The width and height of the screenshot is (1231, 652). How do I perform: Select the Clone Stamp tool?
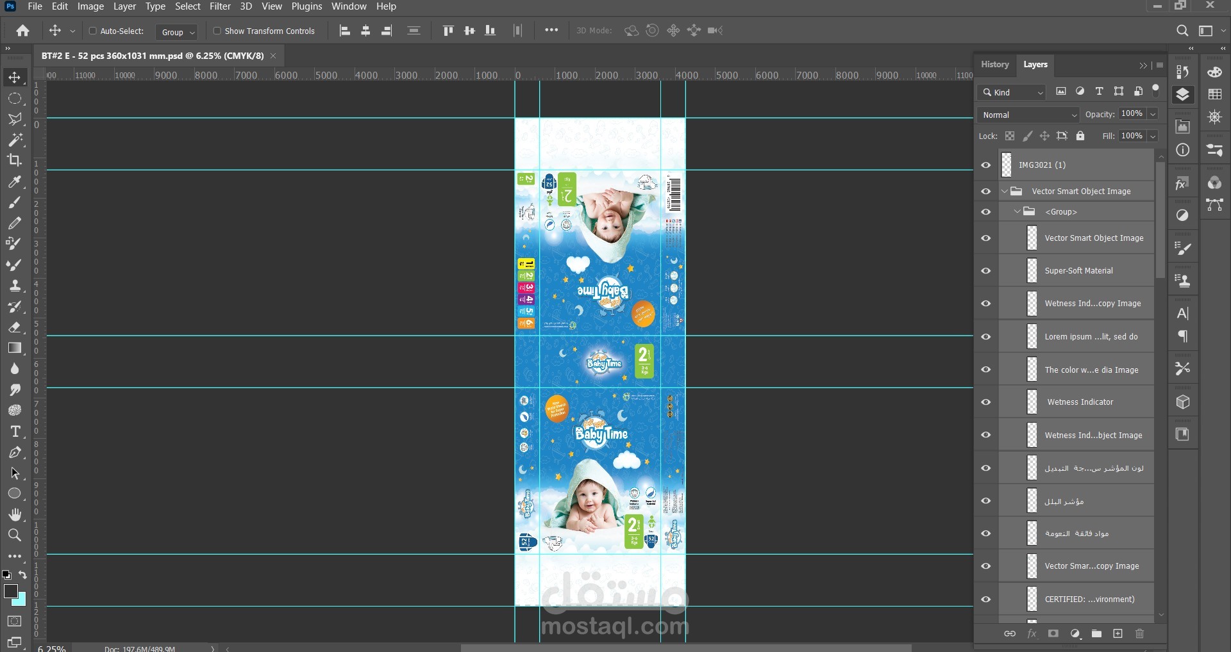click(15, 286)
